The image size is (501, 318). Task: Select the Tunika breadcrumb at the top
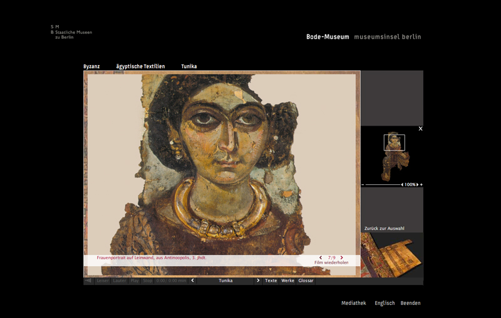point(189,66)
